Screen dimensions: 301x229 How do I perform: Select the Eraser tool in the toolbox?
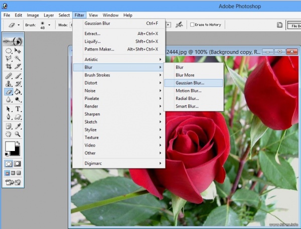[x=9, y=92]
